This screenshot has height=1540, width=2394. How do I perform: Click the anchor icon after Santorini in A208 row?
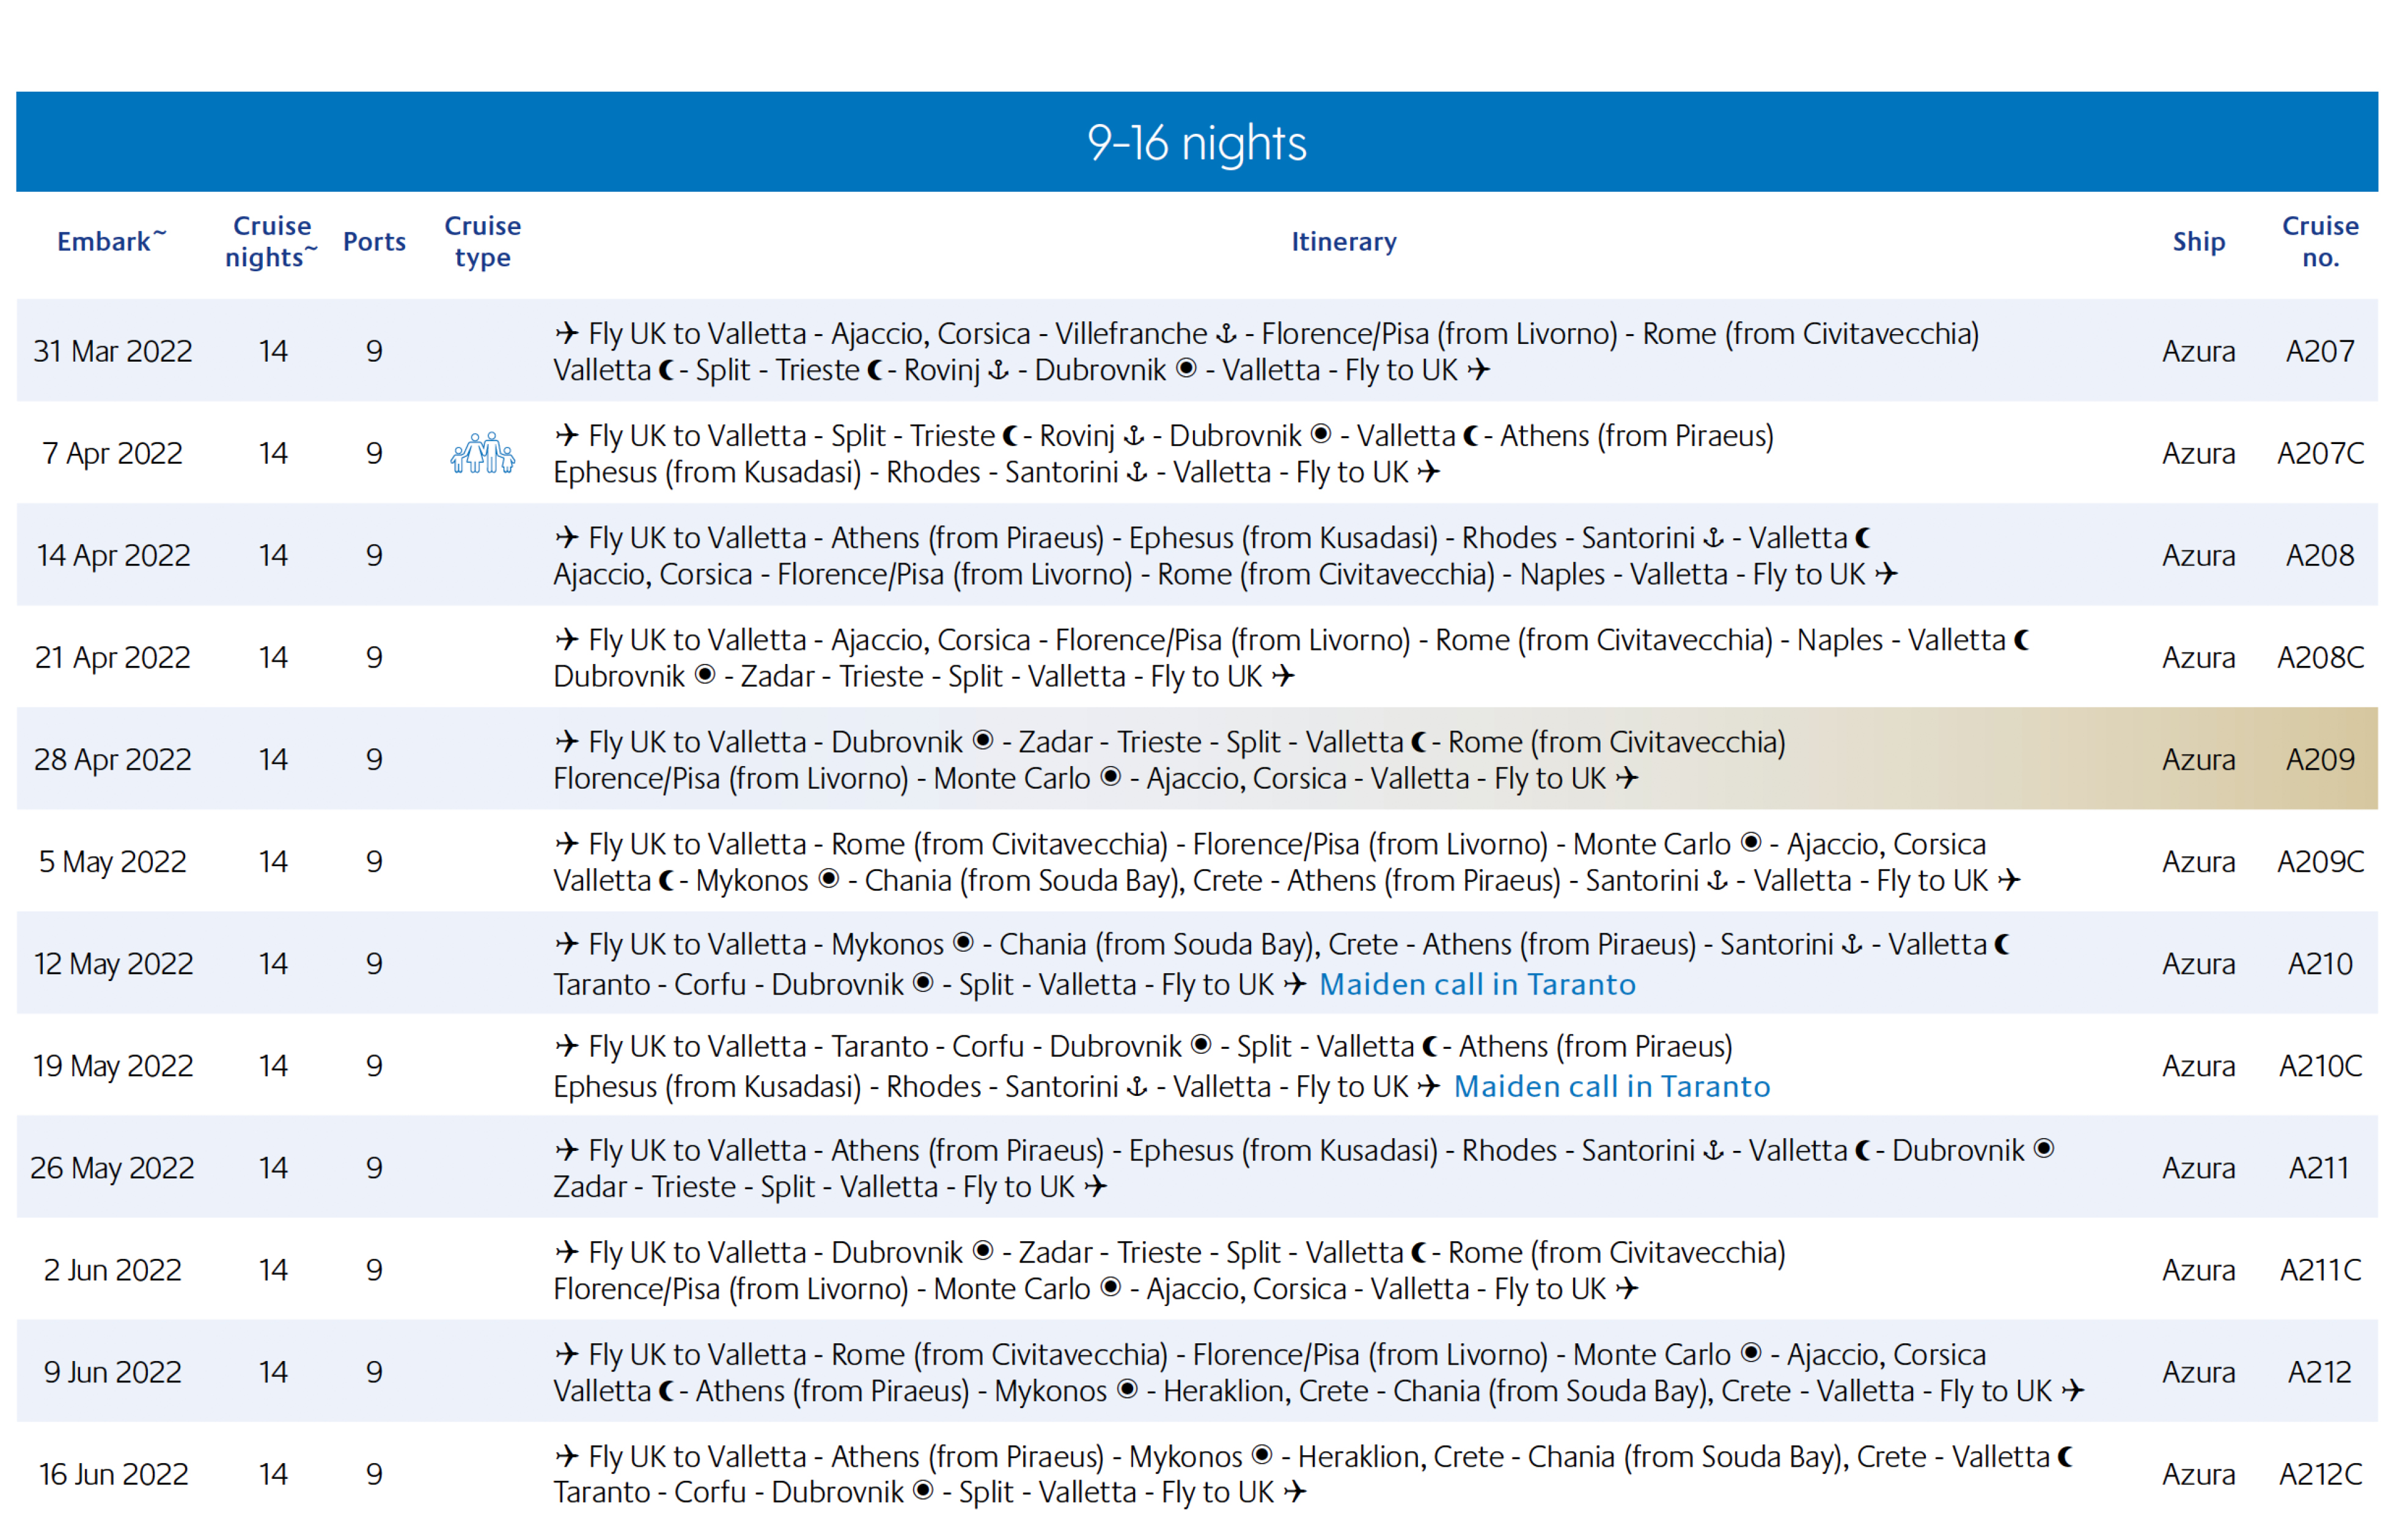click(x=1714, y=538)
